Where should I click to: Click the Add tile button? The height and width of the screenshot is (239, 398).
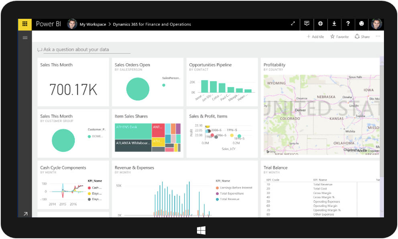pyautogui.click(x=315, y=37)
